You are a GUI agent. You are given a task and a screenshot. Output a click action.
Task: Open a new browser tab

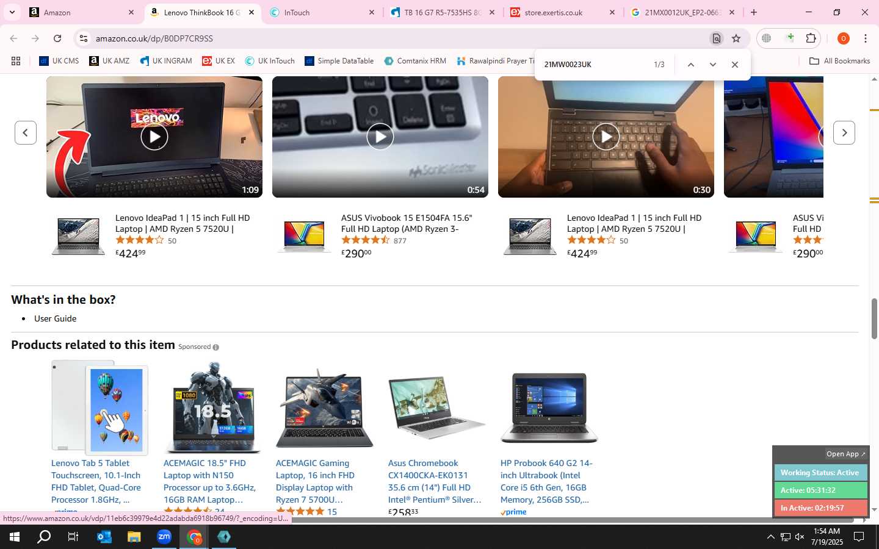754,12
